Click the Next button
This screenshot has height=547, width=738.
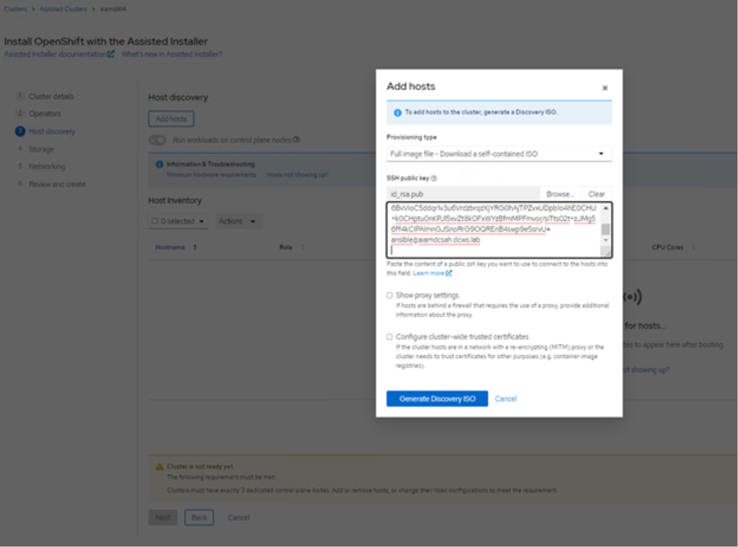[163, 518]
